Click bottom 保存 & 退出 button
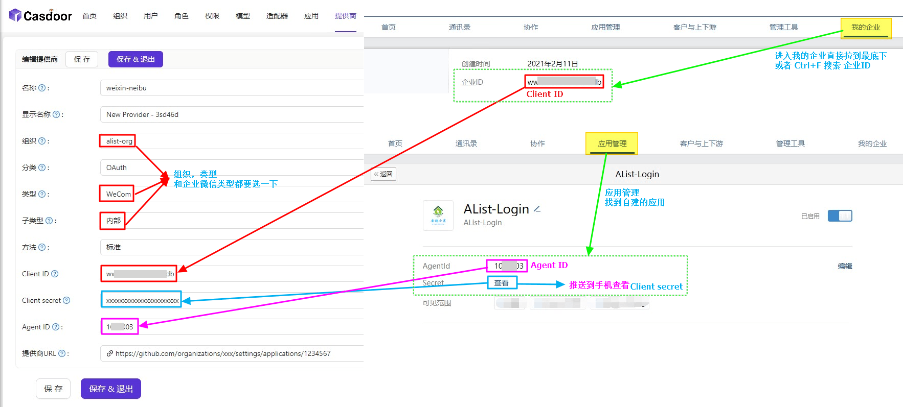The height and width of the screenshot is (407, 903). click(x=110, y=389)
